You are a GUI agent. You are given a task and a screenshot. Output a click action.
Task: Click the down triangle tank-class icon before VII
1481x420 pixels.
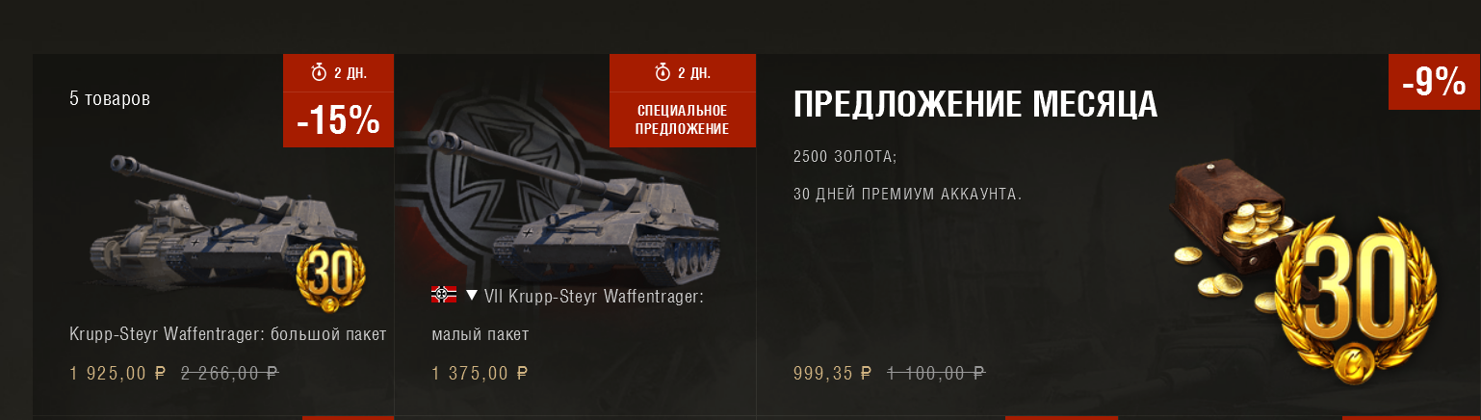(x=472, y=295)
